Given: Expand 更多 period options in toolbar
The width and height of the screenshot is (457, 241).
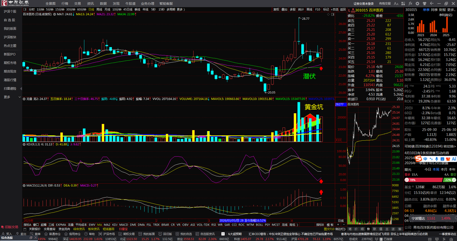Looking at the screenshot, I should 181,9.
